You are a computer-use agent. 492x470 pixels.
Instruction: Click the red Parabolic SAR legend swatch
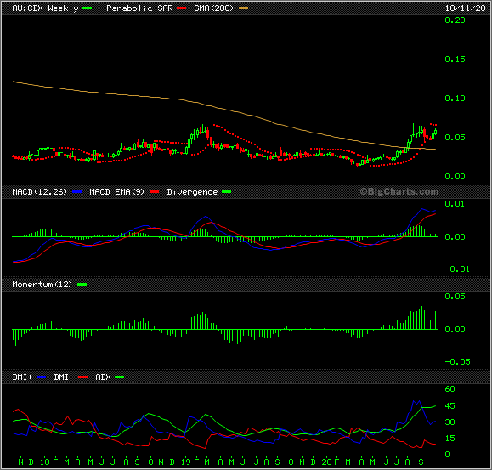(x=181, y=8)
